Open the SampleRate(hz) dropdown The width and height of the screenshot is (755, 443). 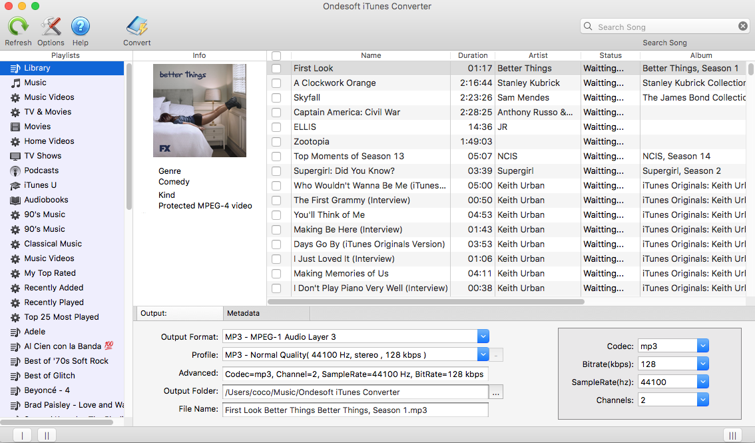tap(702, 382)
